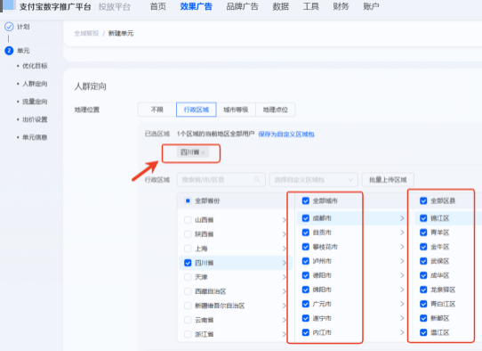
Task: Expand 陕西省 cities with its arrow
Action: 284,234
